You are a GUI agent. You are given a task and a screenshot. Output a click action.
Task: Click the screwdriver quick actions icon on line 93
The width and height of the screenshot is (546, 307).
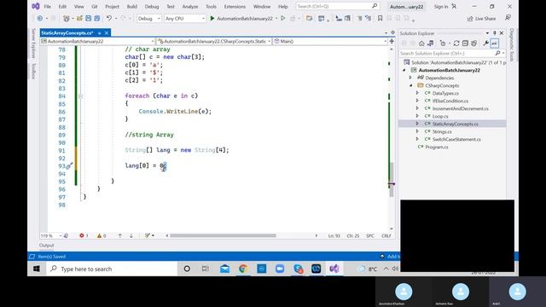69,166
